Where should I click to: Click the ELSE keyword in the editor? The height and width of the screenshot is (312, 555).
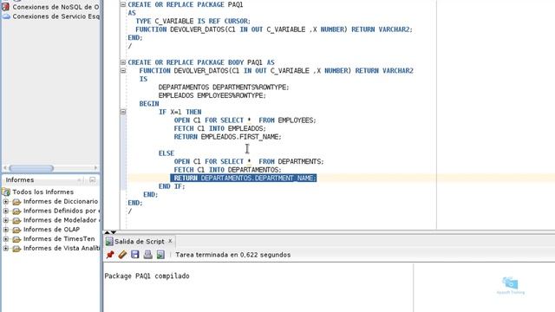click(x=166, y=153)
